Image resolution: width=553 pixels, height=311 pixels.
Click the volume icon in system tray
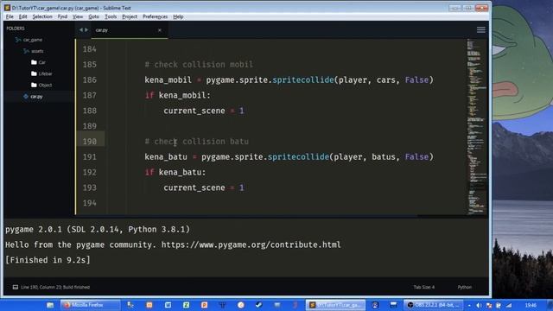pos(479,305)
